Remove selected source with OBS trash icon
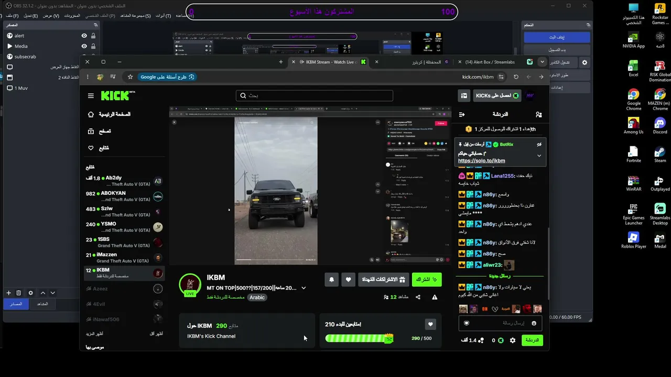Screen dimensions: 671x377 (19, 293)
